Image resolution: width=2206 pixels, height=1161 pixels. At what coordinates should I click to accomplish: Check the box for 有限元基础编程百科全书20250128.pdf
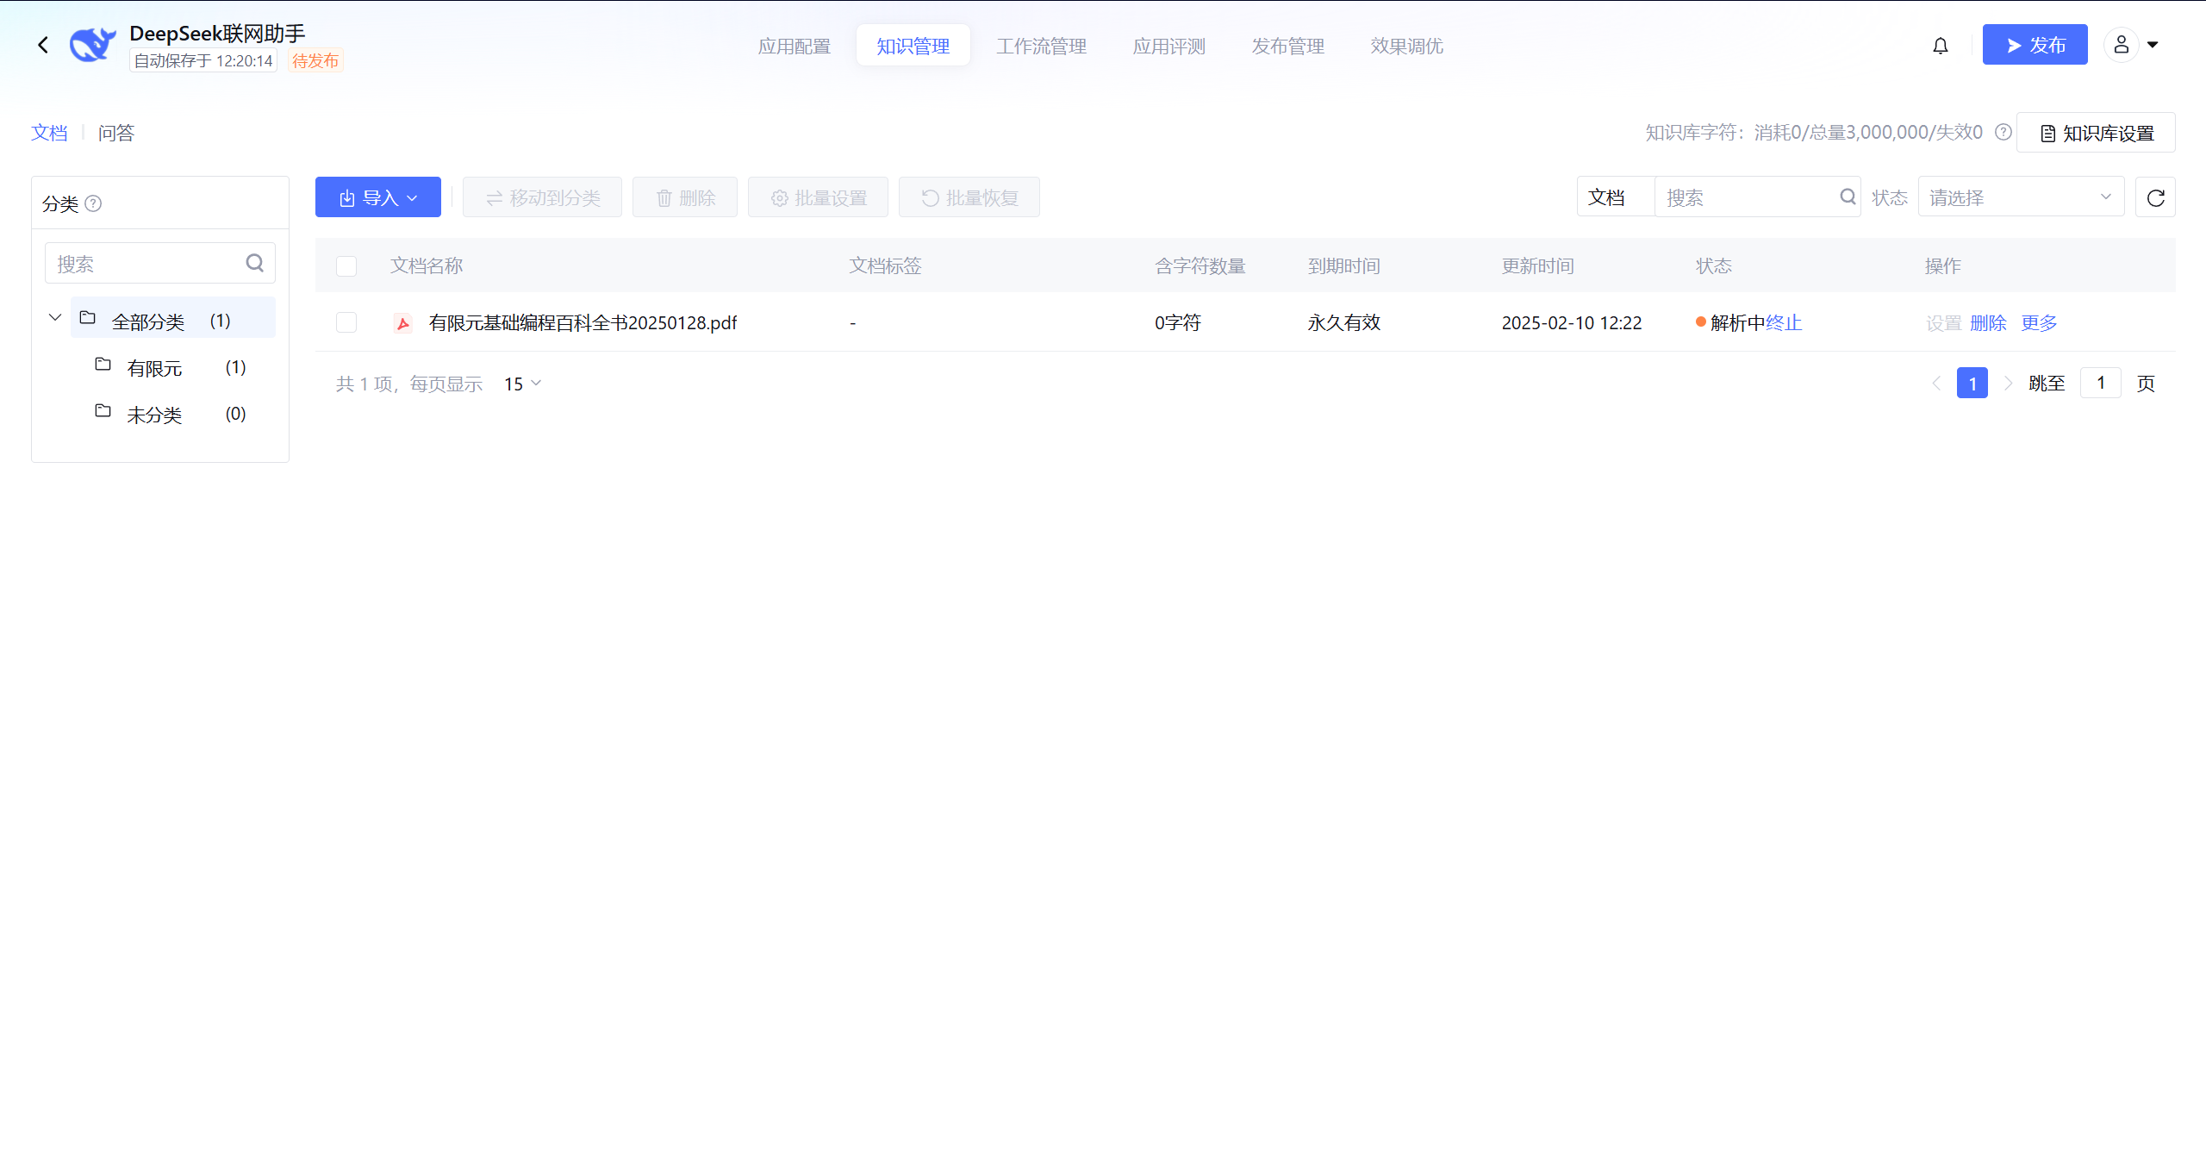[x=346, y=322]
